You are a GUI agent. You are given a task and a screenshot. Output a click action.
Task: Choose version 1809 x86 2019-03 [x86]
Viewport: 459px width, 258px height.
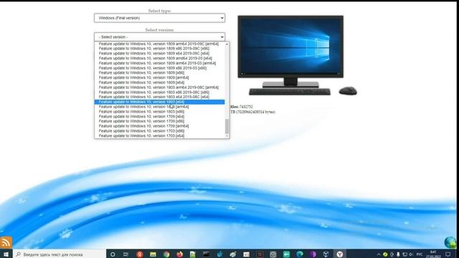[x=159, y=68]
